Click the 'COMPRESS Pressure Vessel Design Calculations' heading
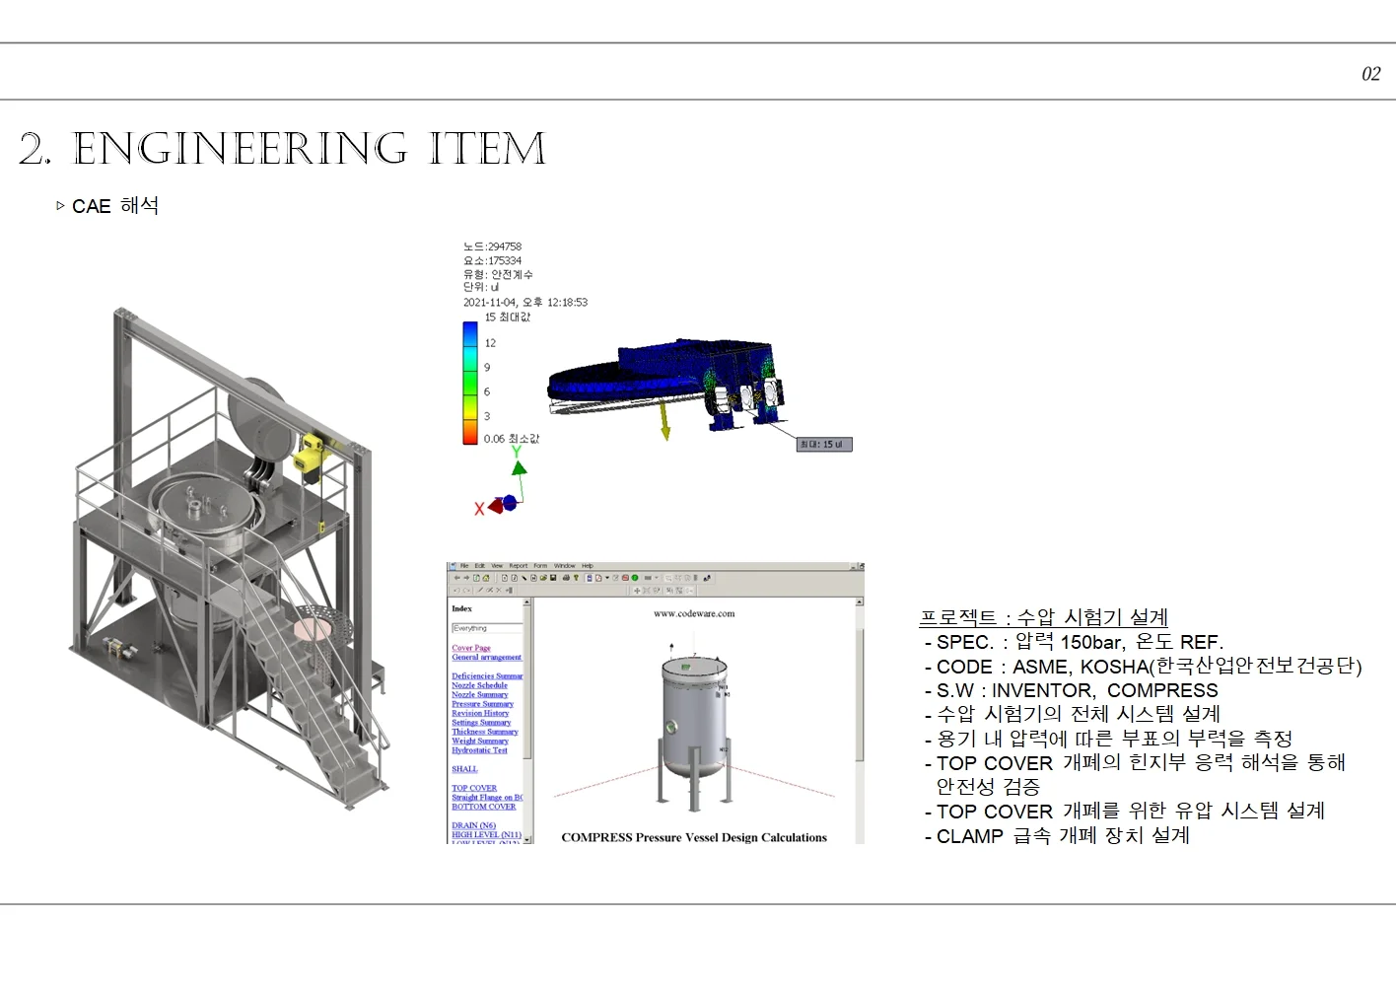Viewport: 1396px width, 991px height. point(694,837)
